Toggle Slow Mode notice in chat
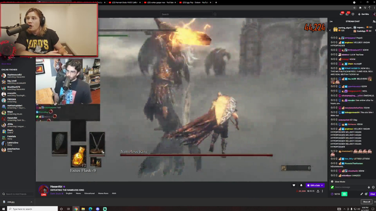 338,182
